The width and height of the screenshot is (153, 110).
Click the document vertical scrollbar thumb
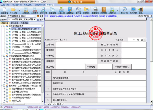point(151,41)
